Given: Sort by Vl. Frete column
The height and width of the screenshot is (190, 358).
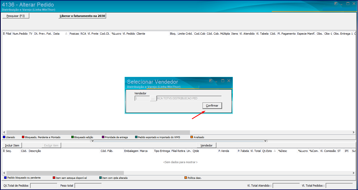Looking at the screenshot, I should [x=93, y=34].
